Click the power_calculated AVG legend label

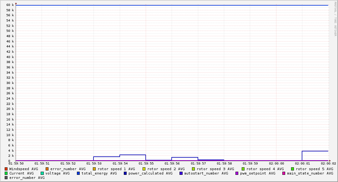click(x=150, y=173)
